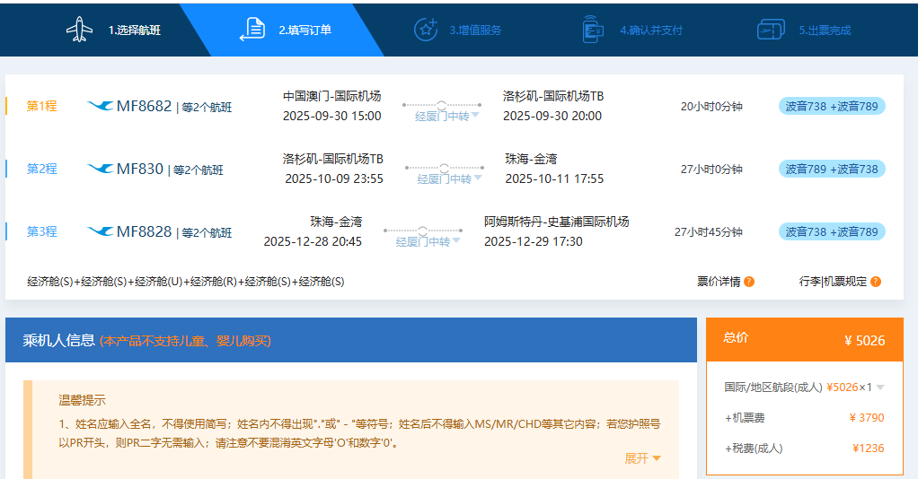The width and height of the screenshot is (918, 479).
Task: Go to step 1.选择航班
Action: 134,30
